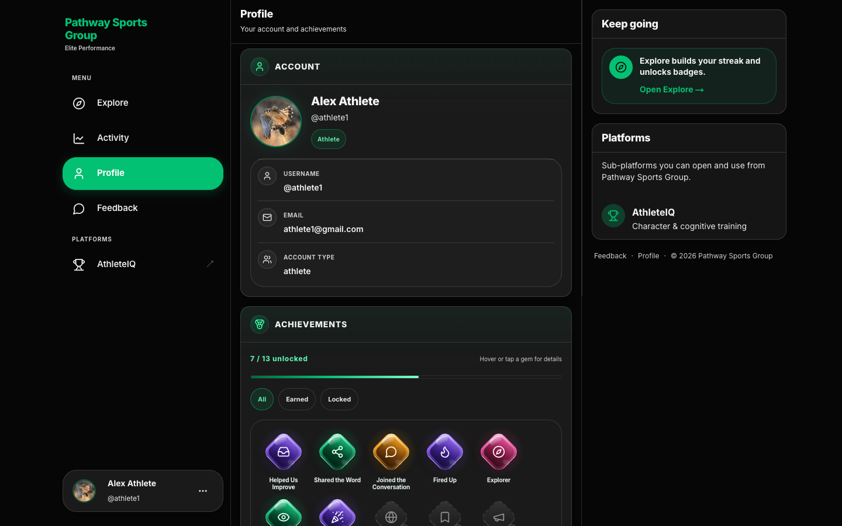Image resolution: width=842 pixels, height=526 pixels.
Task: Click the footer Feedback link
Action: click(610, 256)
